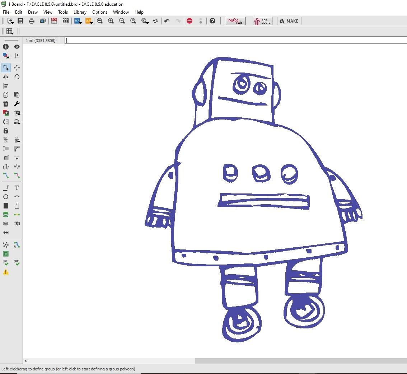
Task: Open the SCR script dropdown
Action: pos(78,21)
